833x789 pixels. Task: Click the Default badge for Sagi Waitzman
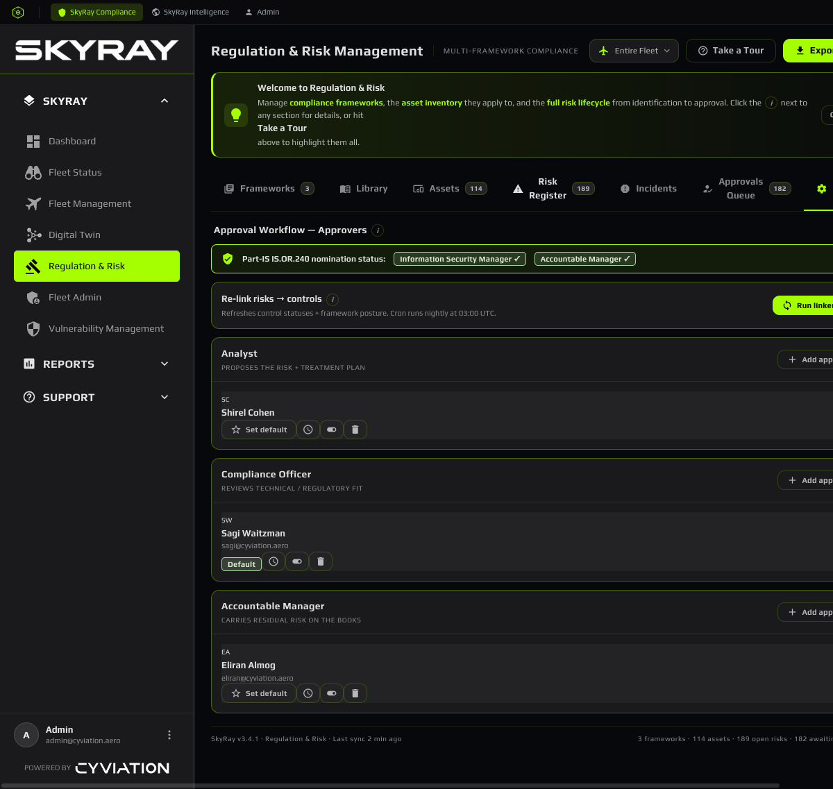[x=242, y=564]
